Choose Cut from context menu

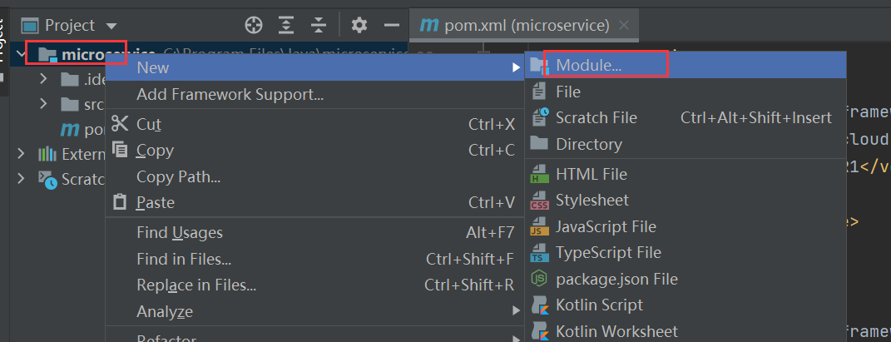(314, 125)
